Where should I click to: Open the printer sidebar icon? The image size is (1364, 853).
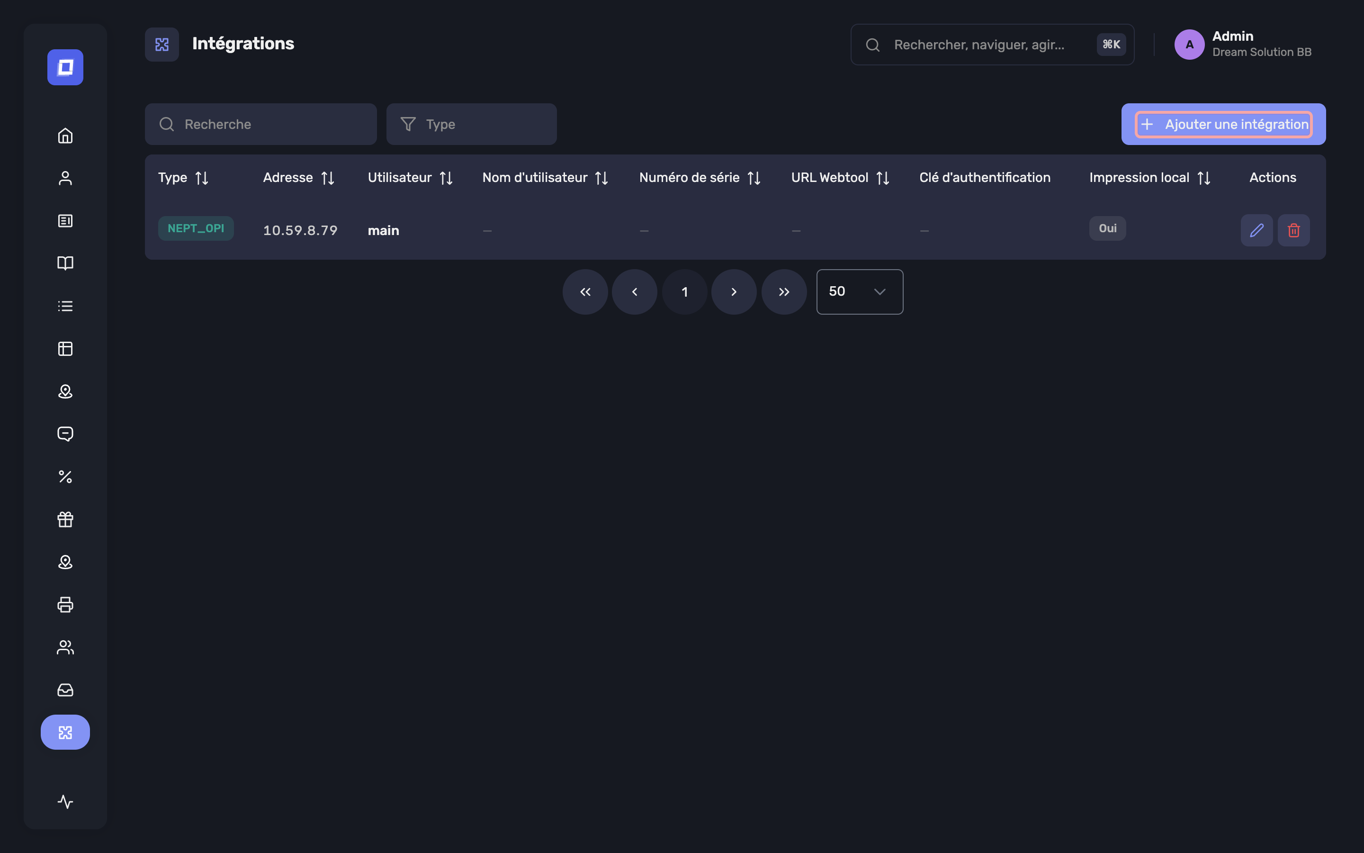65,605
